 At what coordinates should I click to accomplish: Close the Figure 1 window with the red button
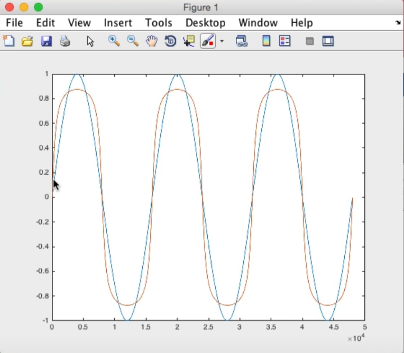(x=10, y=7)
